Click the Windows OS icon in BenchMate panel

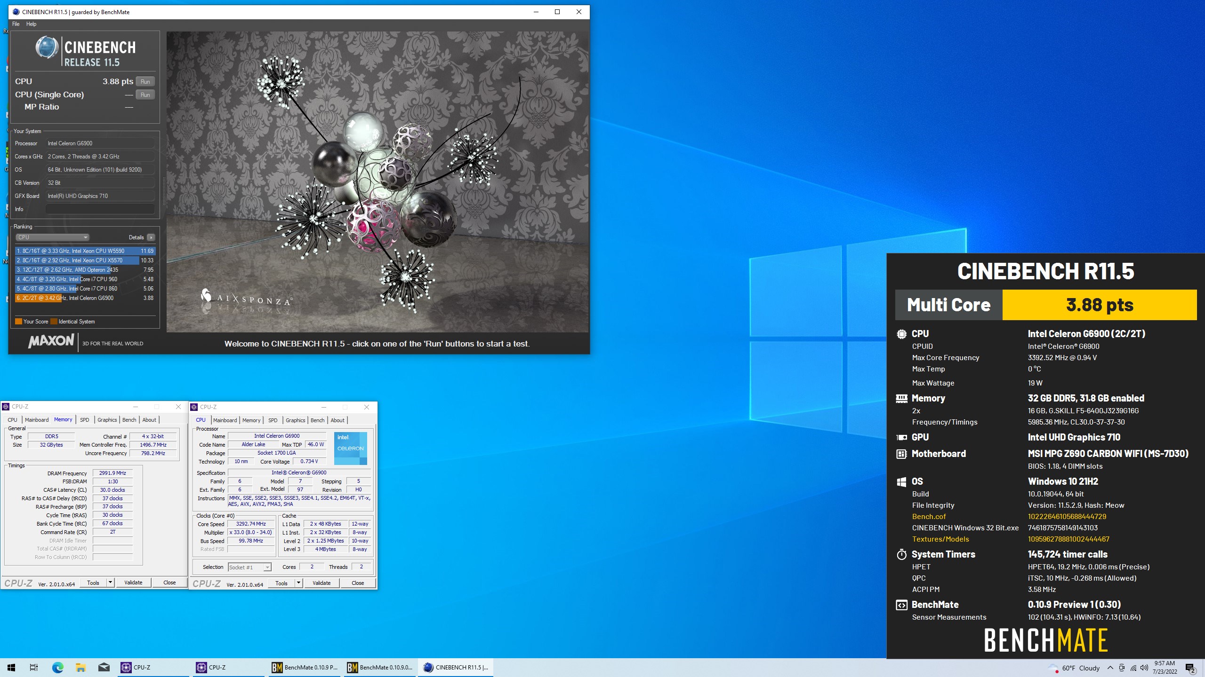[x=901, y=481]
